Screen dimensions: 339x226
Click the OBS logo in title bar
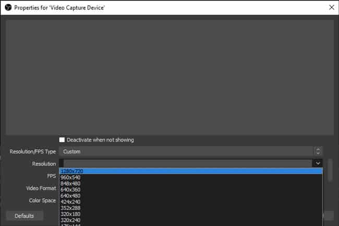coord(8,8)
